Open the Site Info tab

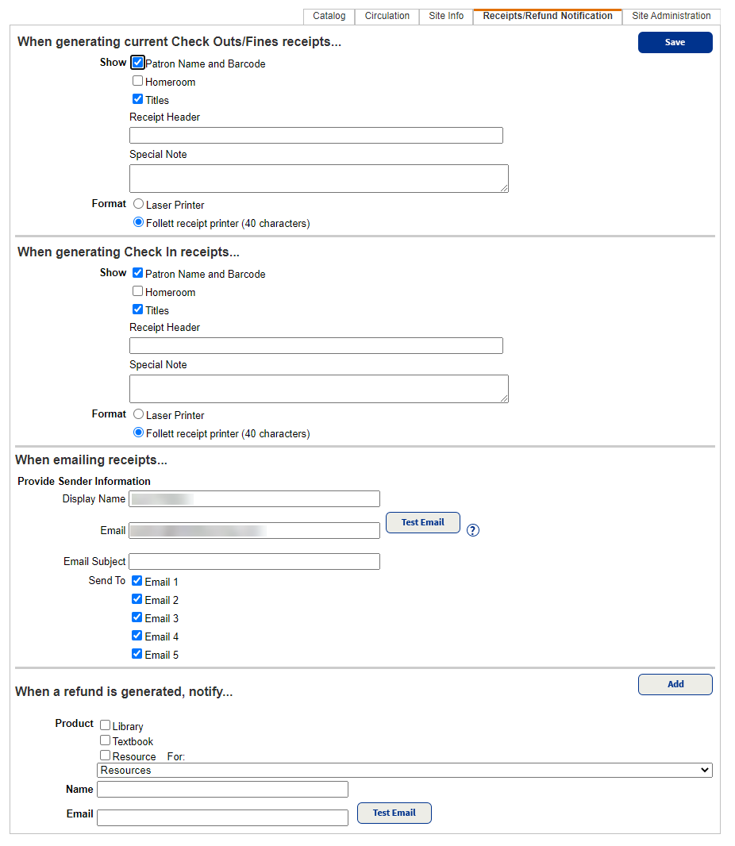coord(445,16)
